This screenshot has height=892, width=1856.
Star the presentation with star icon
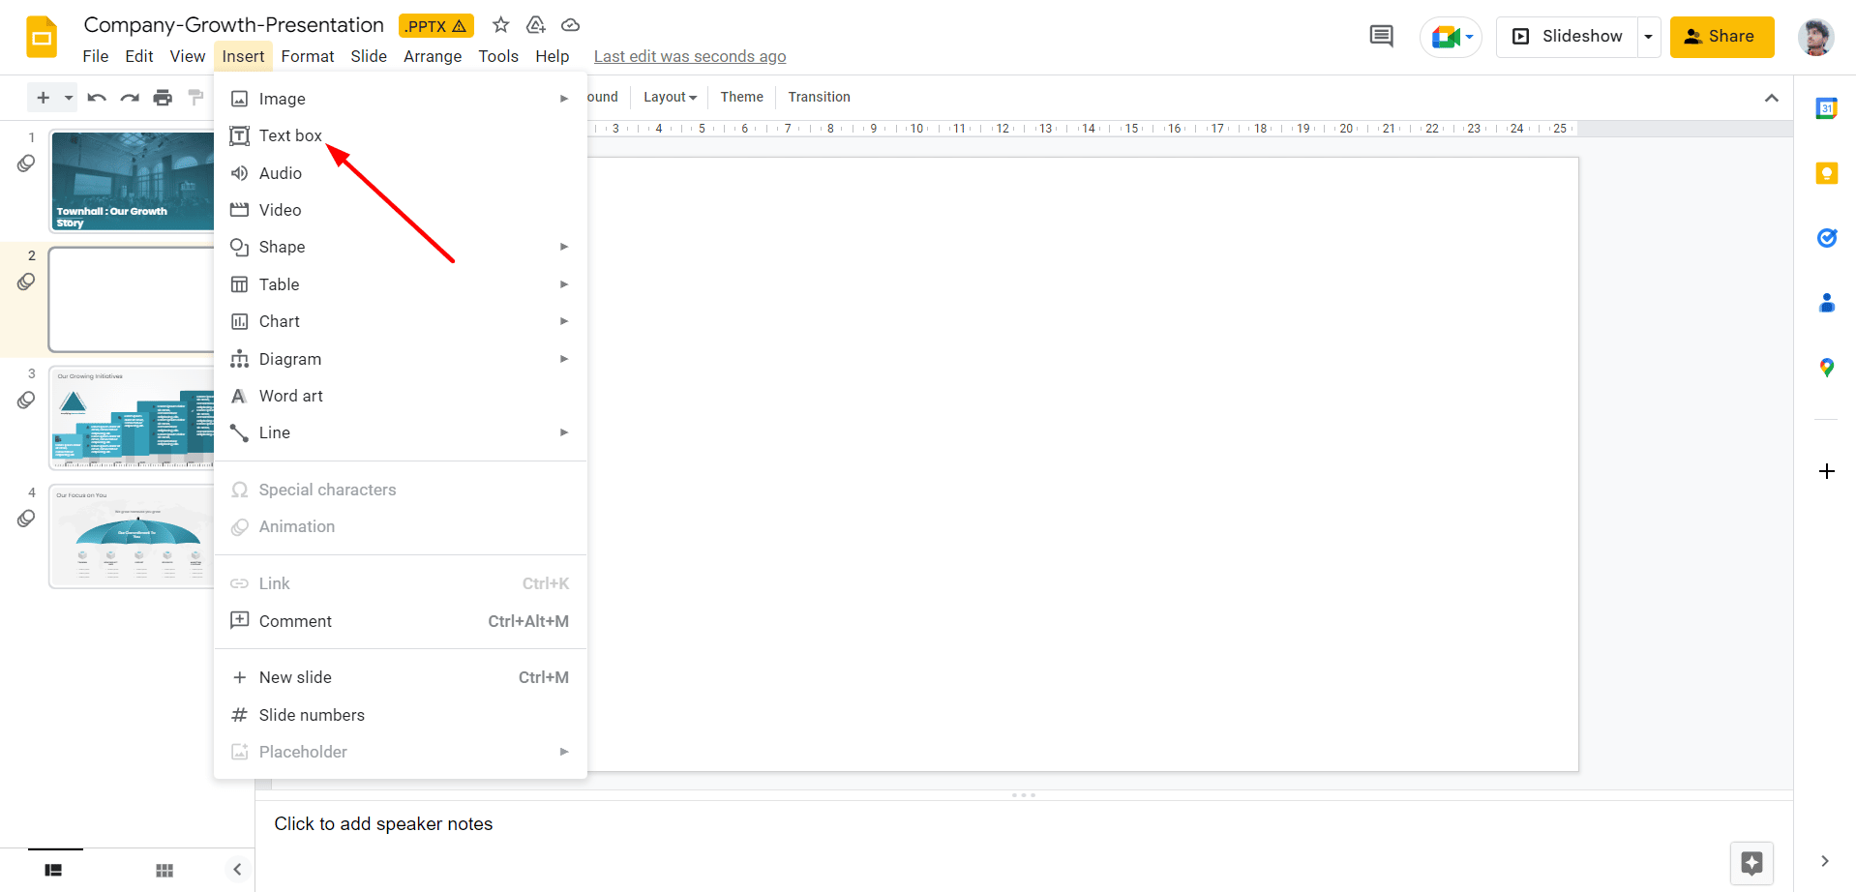[500, 25]
